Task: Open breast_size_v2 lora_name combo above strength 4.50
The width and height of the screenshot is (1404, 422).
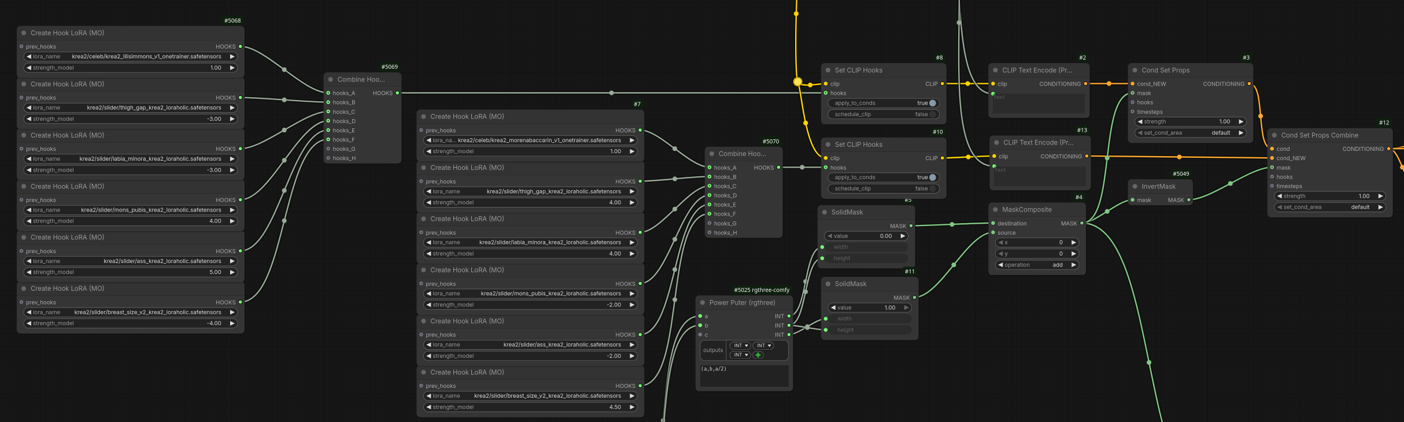Action: point(530,396)
